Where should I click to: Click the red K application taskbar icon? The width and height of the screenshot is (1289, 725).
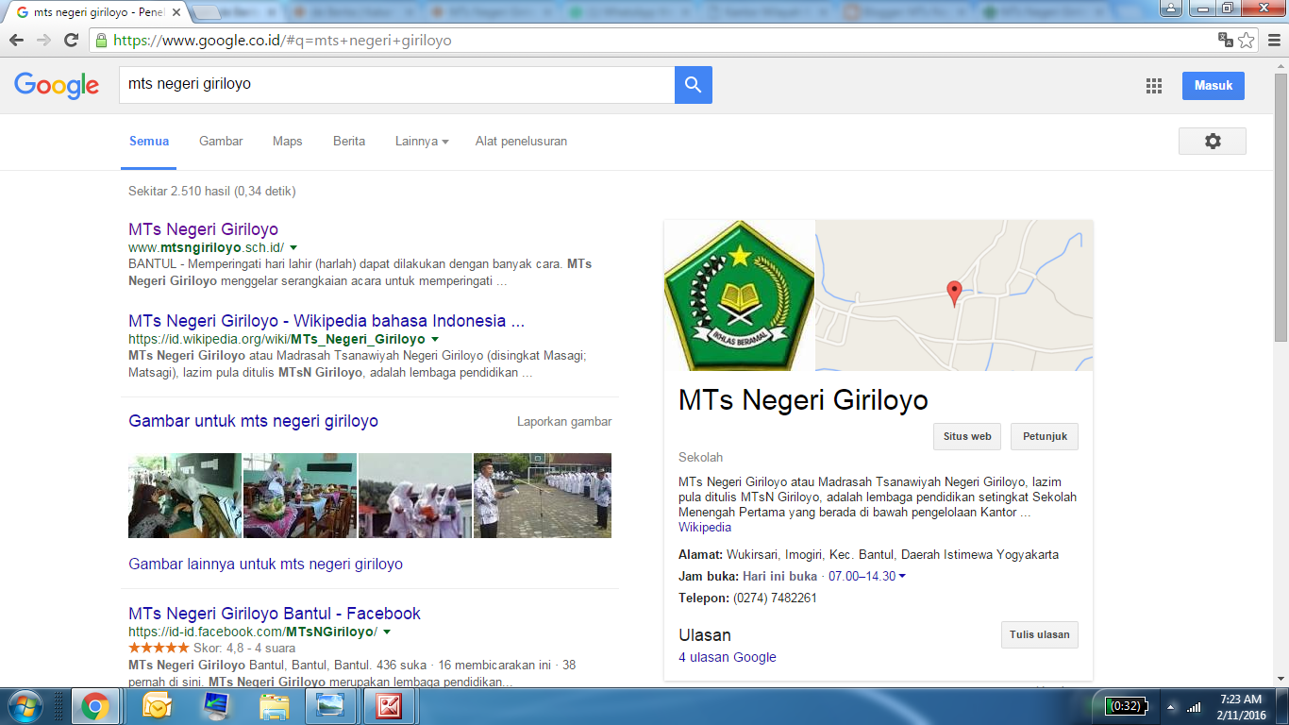click(390, 706)
